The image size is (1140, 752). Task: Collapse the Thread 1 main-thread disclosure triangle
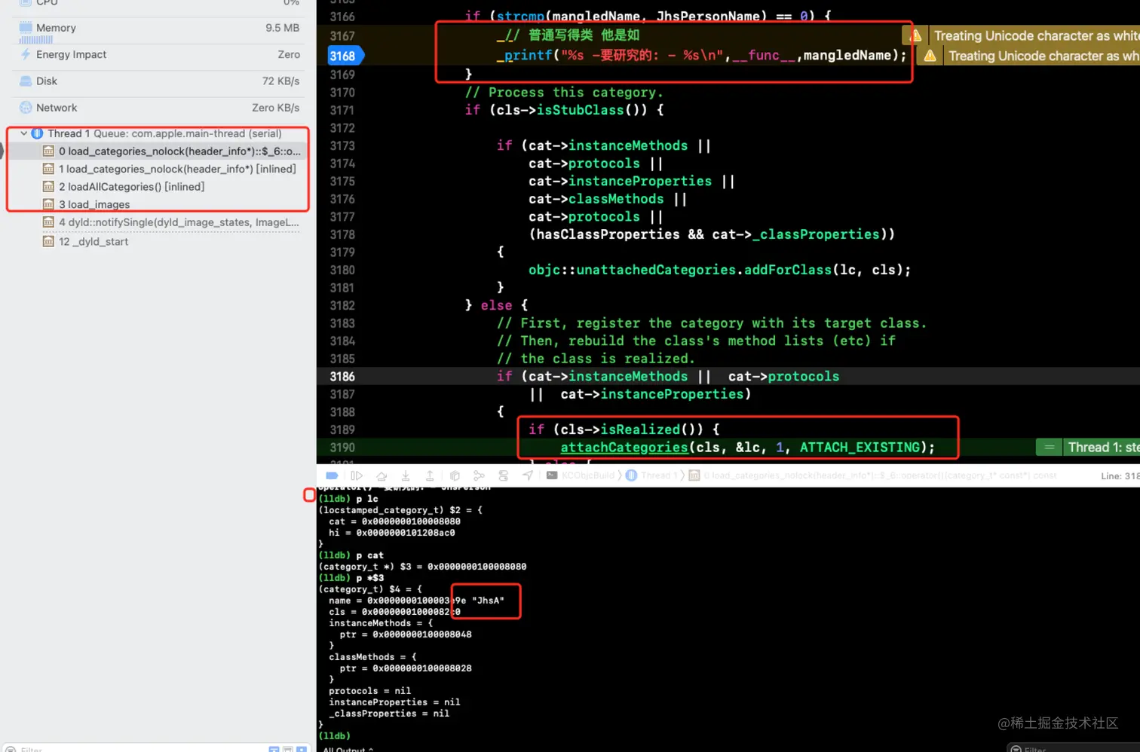pos(23,133)
